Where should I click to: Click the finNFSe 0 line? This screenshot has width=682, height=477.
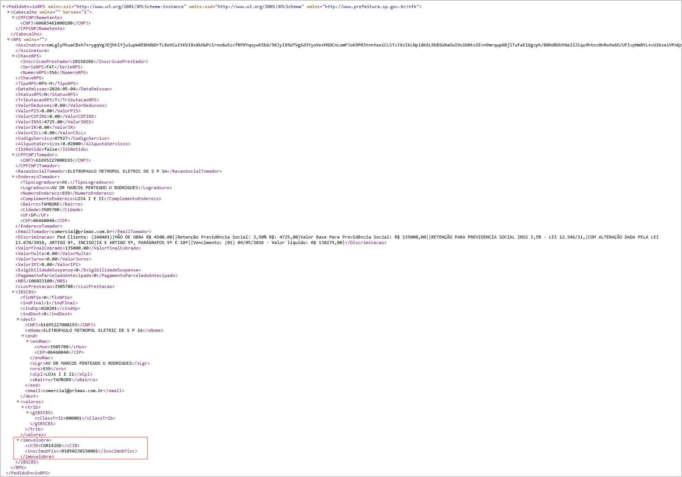pos(46,297)
